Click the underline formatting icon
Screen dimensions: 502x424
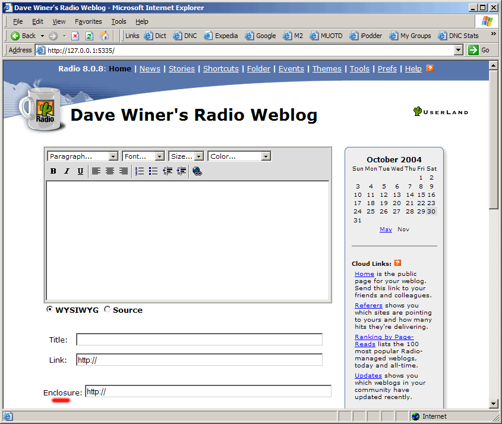pyautogui.click(x=80, y=171)
